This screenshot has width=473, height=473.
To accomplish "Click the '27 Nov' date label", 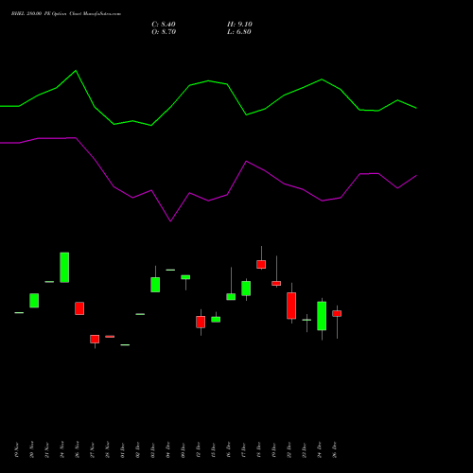I will (93, 450).
